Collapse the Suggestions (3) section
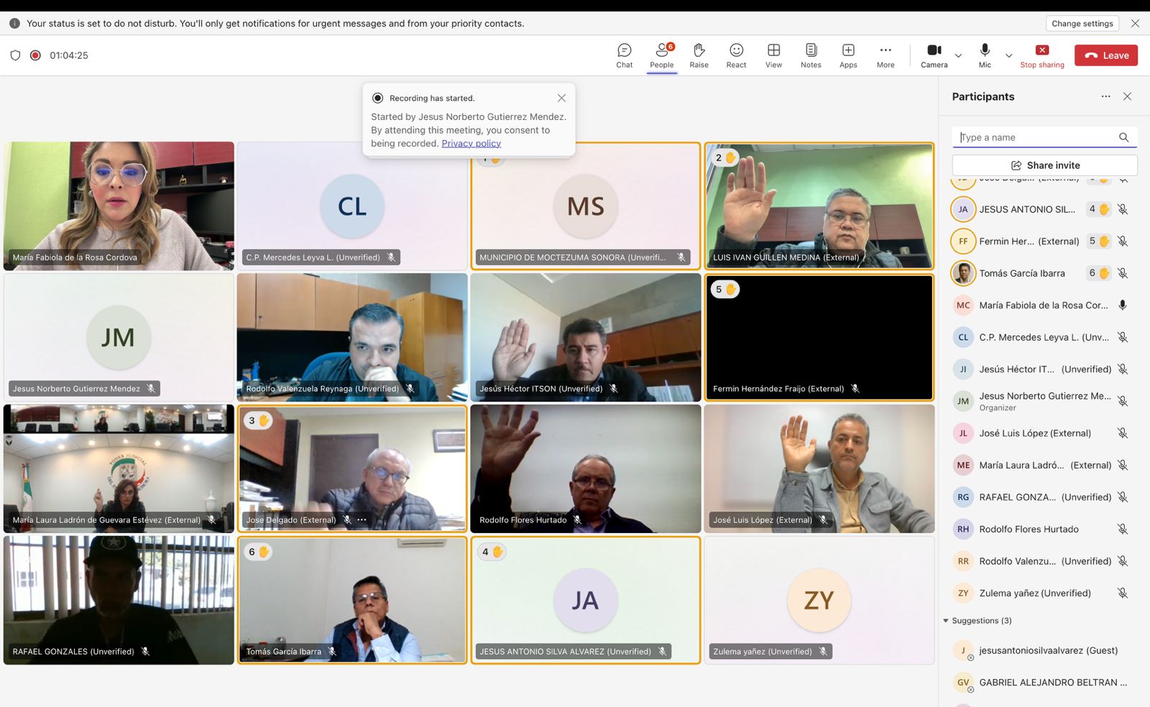1150x707 pixels. 946,621
